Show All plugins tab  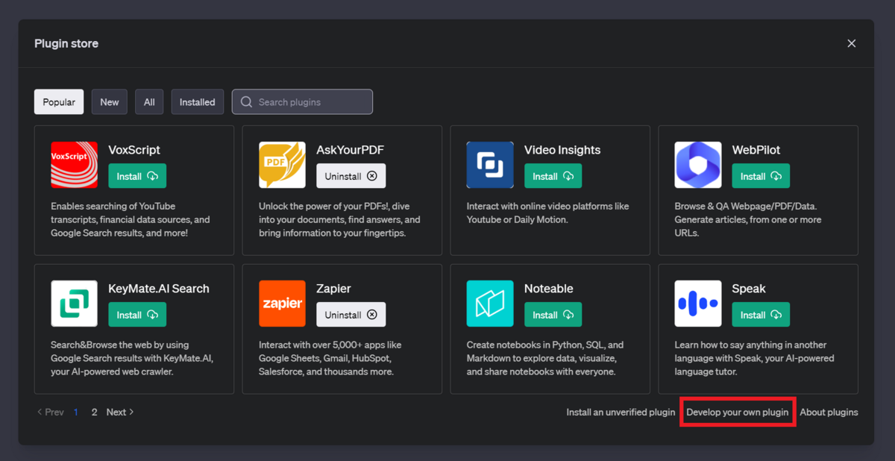[x=149, y=102]
